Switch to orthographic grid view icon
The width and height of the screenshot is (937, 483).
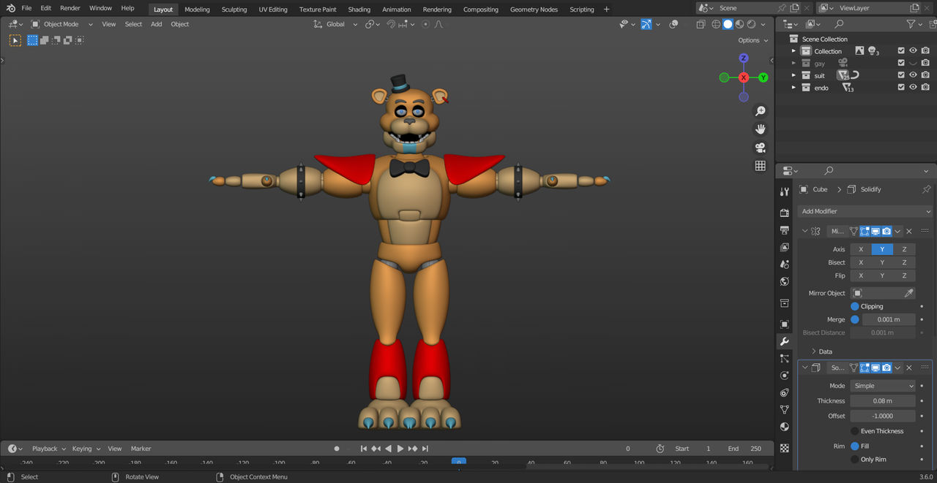coord(761,166)
